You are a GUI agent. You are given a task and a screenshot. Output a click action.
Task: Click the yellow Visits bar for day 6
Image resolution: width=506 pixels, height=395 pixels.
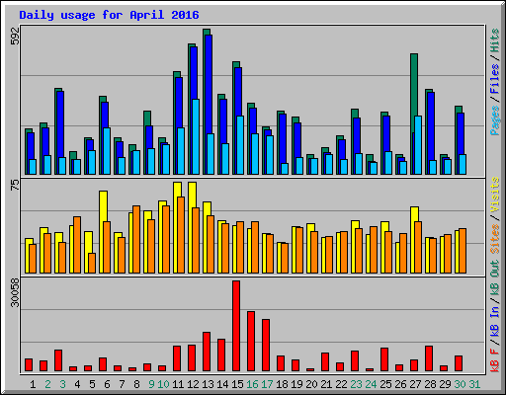(103, 206)
